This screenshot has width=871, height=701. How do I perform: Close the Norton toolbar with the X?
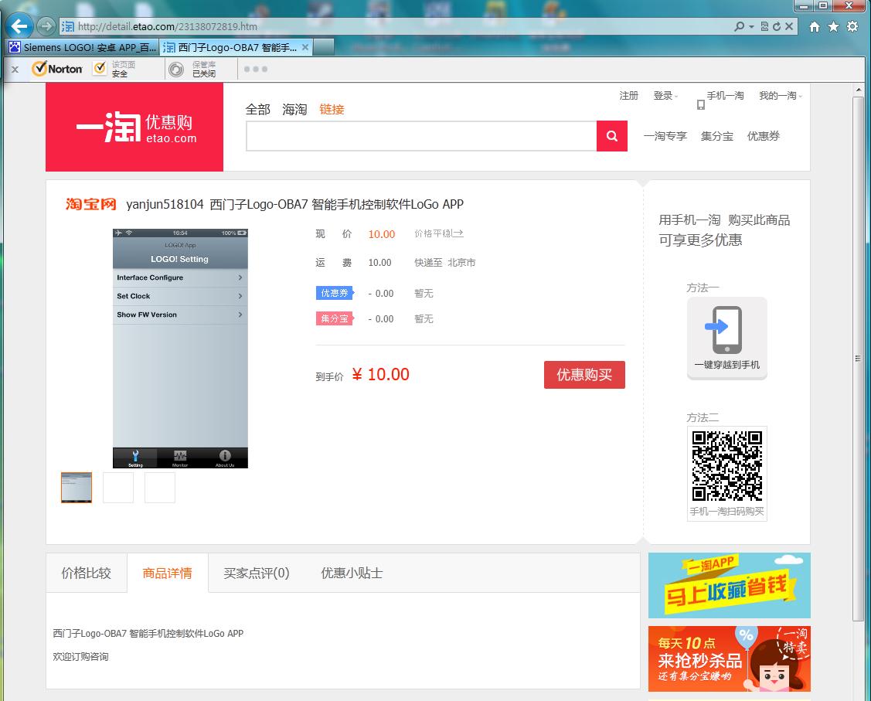coord(15,70)
